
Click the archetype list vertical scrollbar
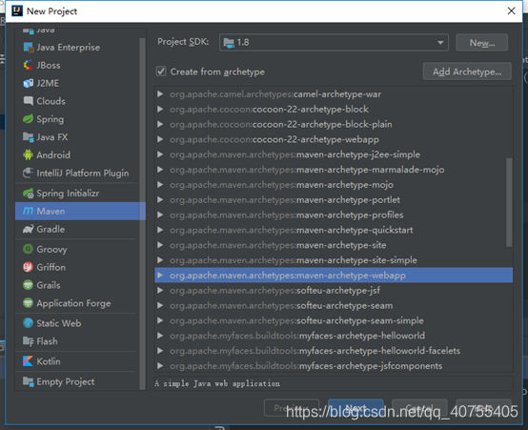pos(509,202)
